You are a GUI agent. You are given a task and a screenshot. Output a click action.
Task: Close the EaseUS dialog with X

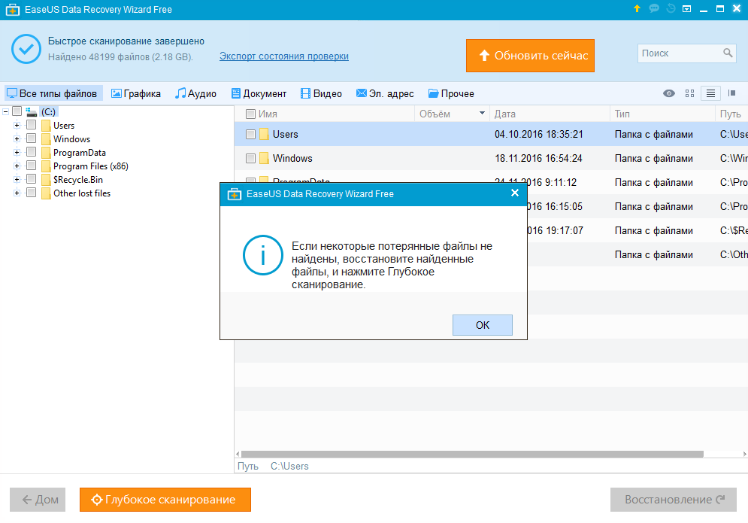pyautogui.click(x=515, y=193)
